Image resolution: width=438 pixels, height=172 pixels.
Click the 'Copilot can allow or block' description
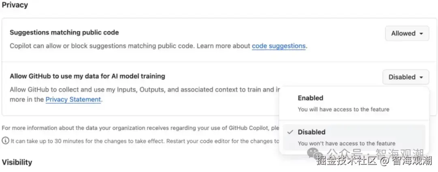(x=130, y=46)
